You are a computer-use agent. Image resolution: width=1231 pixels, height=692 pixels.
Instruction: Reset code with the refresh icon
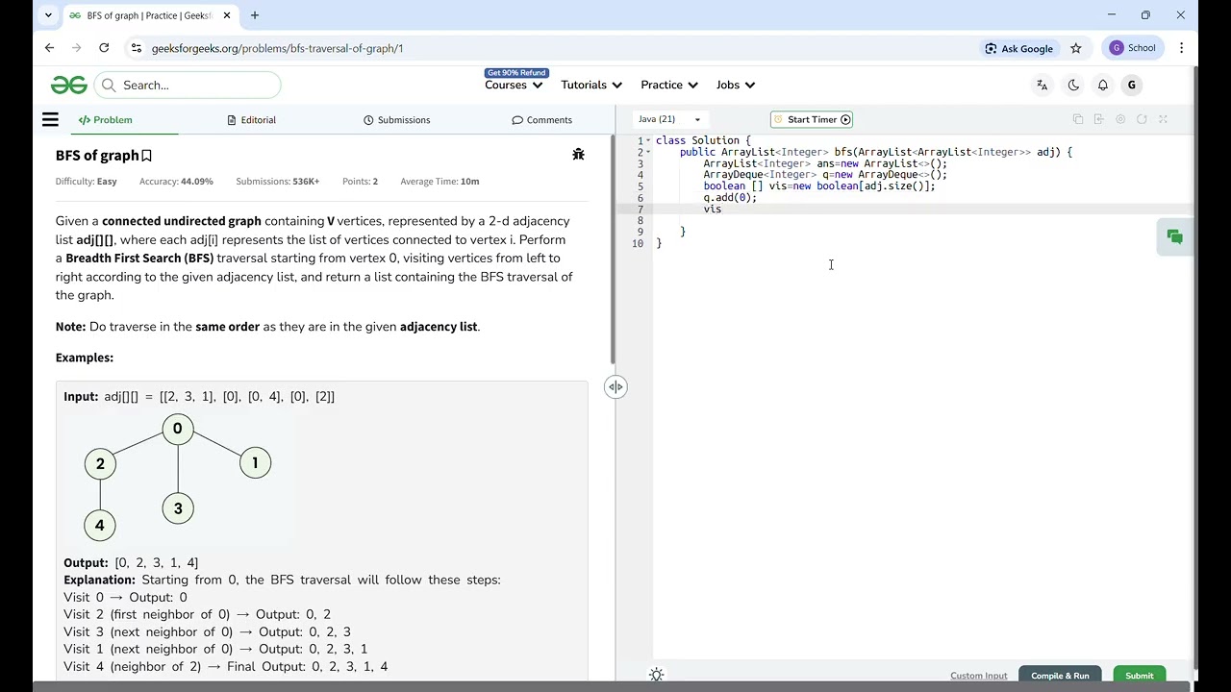(x=1142, y=119)
